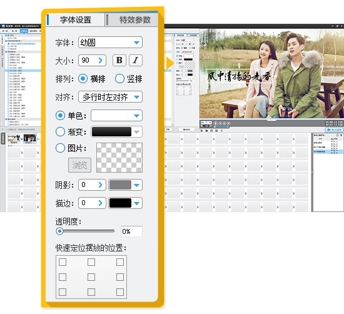
Task: Choose the 渐变 gradient fill radio
Action: pos(60,131)
